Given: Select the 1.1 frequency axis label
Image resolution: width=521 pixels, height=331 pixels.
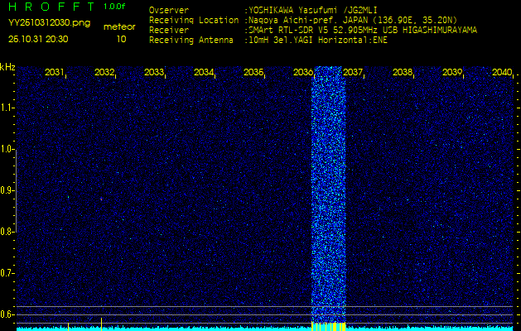Looking at the screenshot, I should point(7,108).
